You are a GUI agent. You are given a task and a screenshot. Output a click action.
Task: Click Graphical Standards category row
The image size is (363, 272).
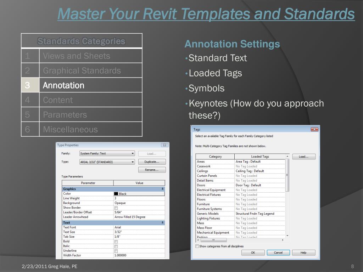pos(82,70)
